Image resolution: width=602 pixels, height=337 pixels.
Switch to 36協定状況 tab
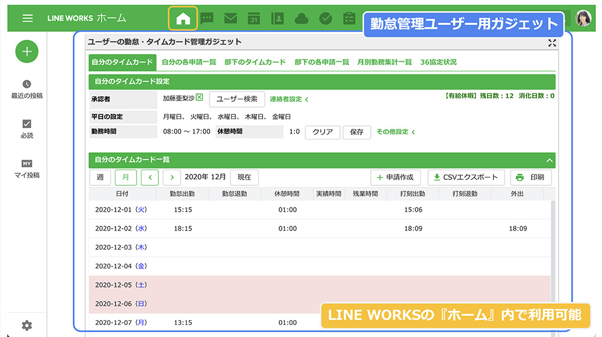coord(438,62)
